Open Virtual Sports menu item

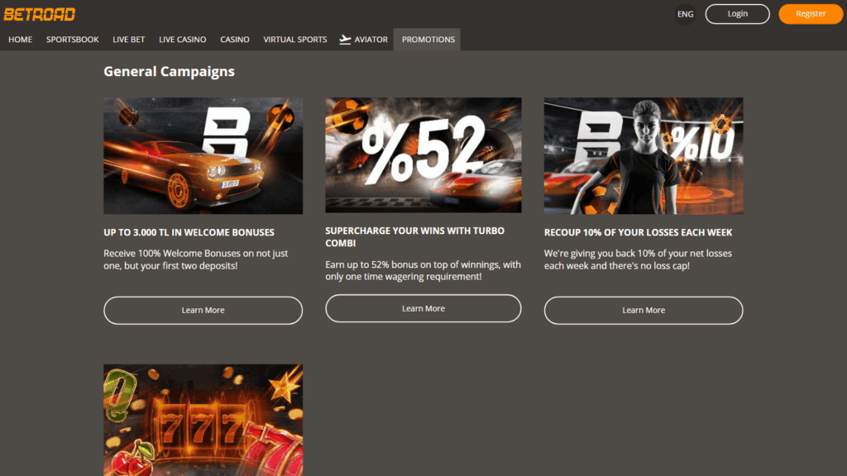pyautogui.click(x=295, y=40)
